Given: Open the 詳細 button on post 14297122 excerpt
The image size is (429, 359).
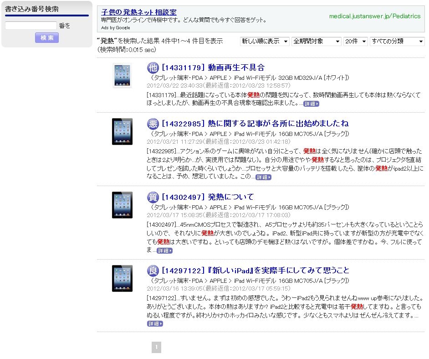Looking at the screenshot, I should pos(155,324).
